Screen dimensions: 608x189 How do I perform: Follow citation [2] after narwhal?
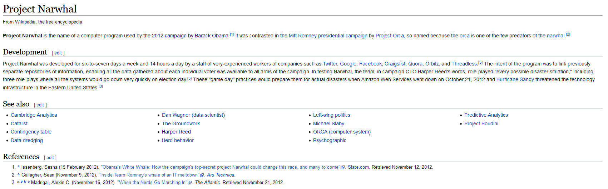click(568, 35)
